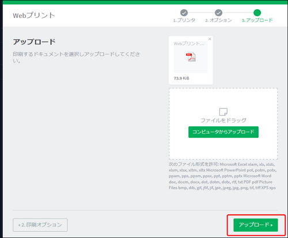The height and width of the screenshot is (238, 288).
Task: Click the green step 3 circle
Action: point(257,13)
